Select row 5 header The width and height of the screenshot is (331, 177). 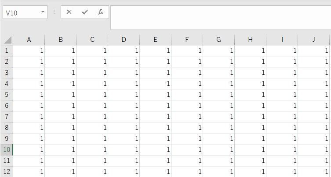pyautogui.click(x=7, y=95)
